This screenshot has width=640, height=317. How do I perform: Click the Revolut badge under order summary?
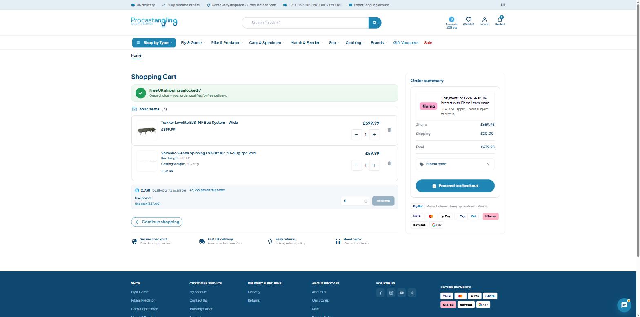pyautogui.click(x=419, y=225)
